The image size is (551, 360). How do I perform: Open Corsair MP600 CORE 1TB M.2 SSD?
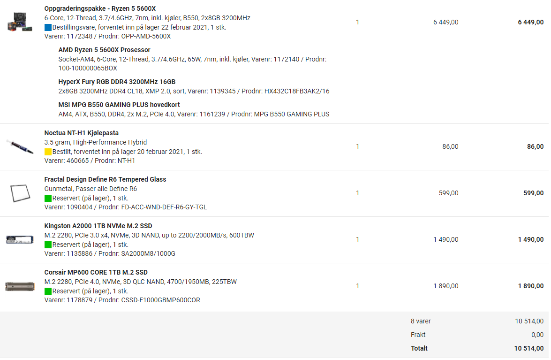(x=96, y=272)
